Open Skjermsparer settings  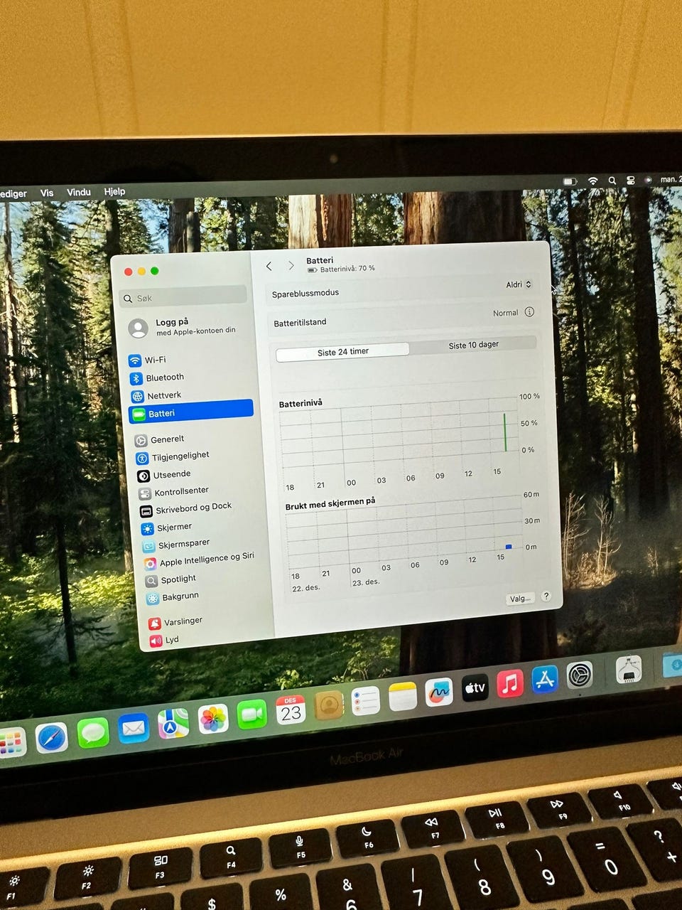pyautogui.click(x=176, y=545)
